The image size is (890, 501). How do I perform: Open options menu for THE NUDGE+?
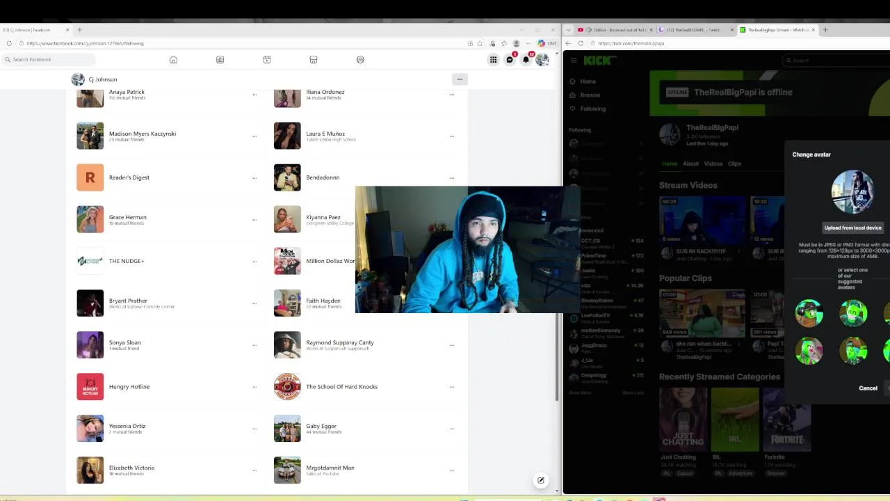tap(254, 262)
